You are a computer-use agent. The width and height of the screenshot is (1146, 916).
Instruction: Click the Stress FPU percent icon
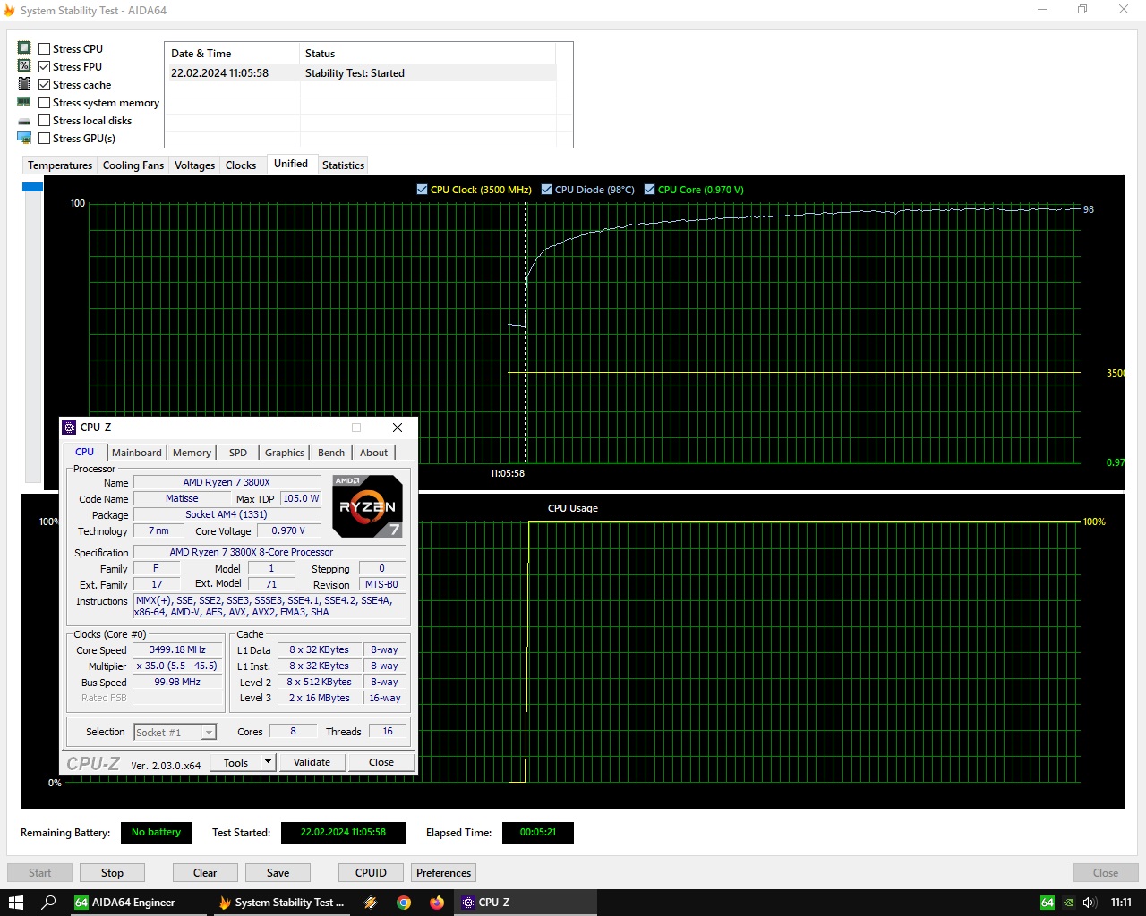pos(24,66)
